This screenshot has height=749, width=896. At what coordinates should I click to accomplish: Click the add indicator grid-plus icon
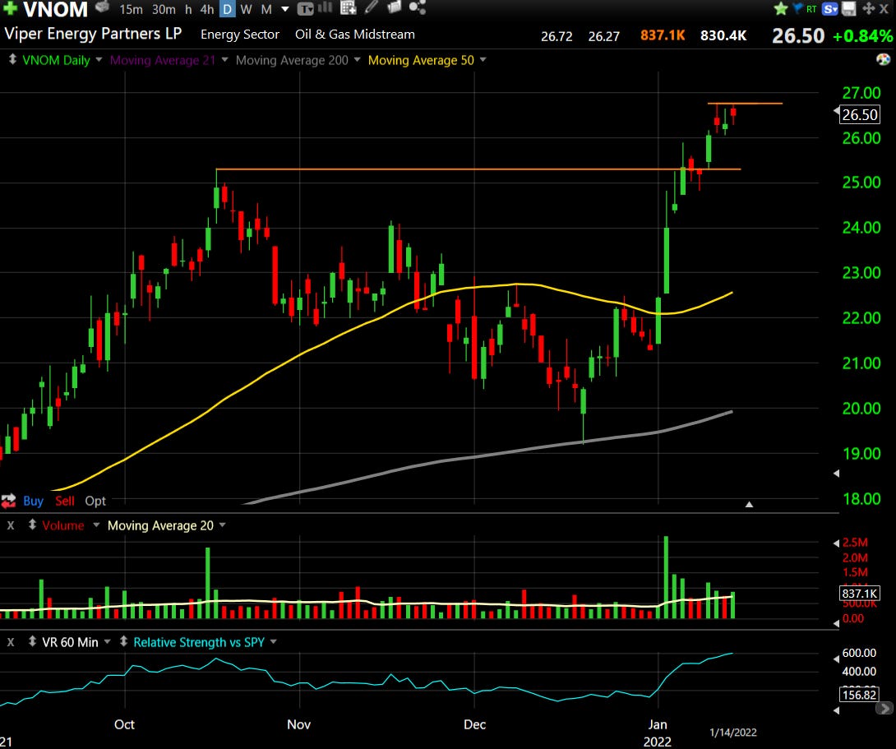348,7
